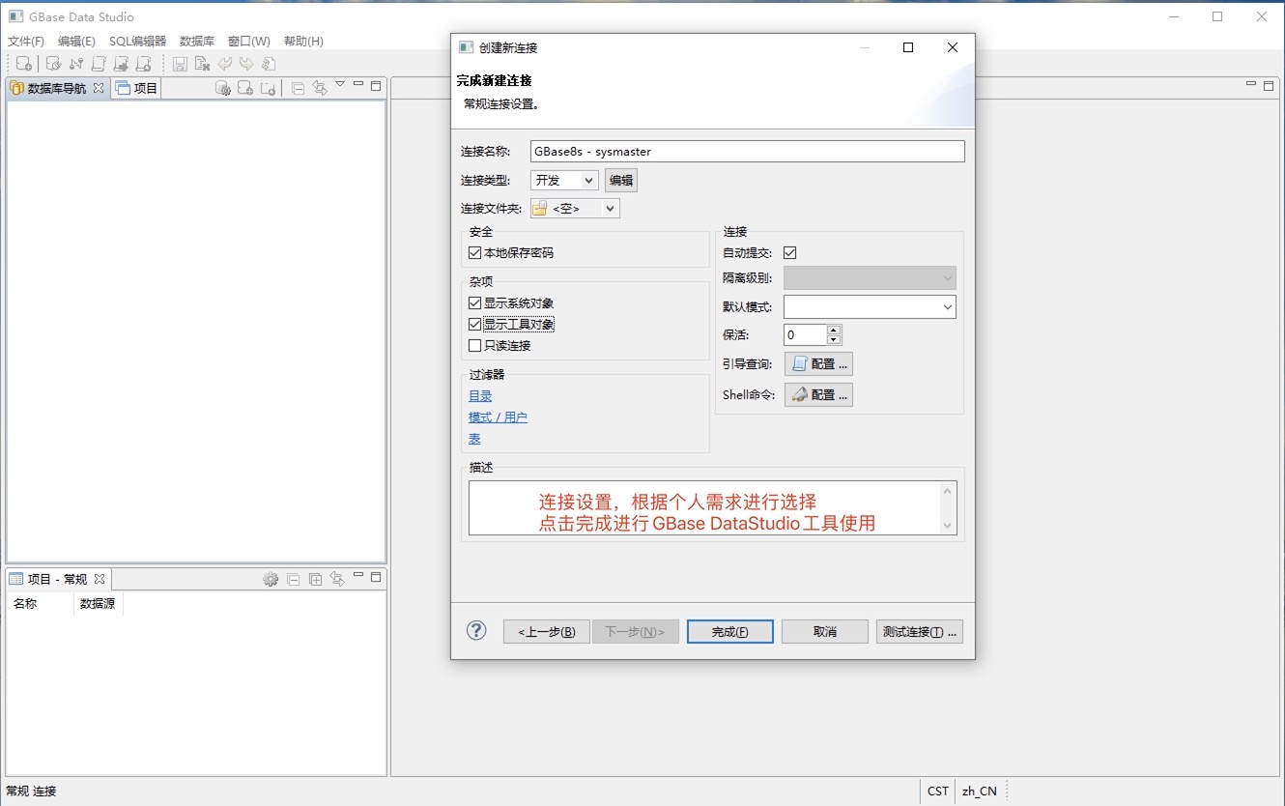Click the new connection icon in main toolbar
Viewport: 1285px width, 806px height.
(24, 64)
